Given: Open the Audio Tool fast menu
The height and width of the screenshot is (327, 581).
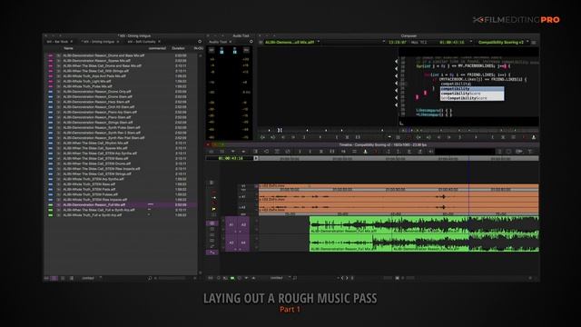Looking at the screenshot, I should pyautogui.click(x=251, y=42).
